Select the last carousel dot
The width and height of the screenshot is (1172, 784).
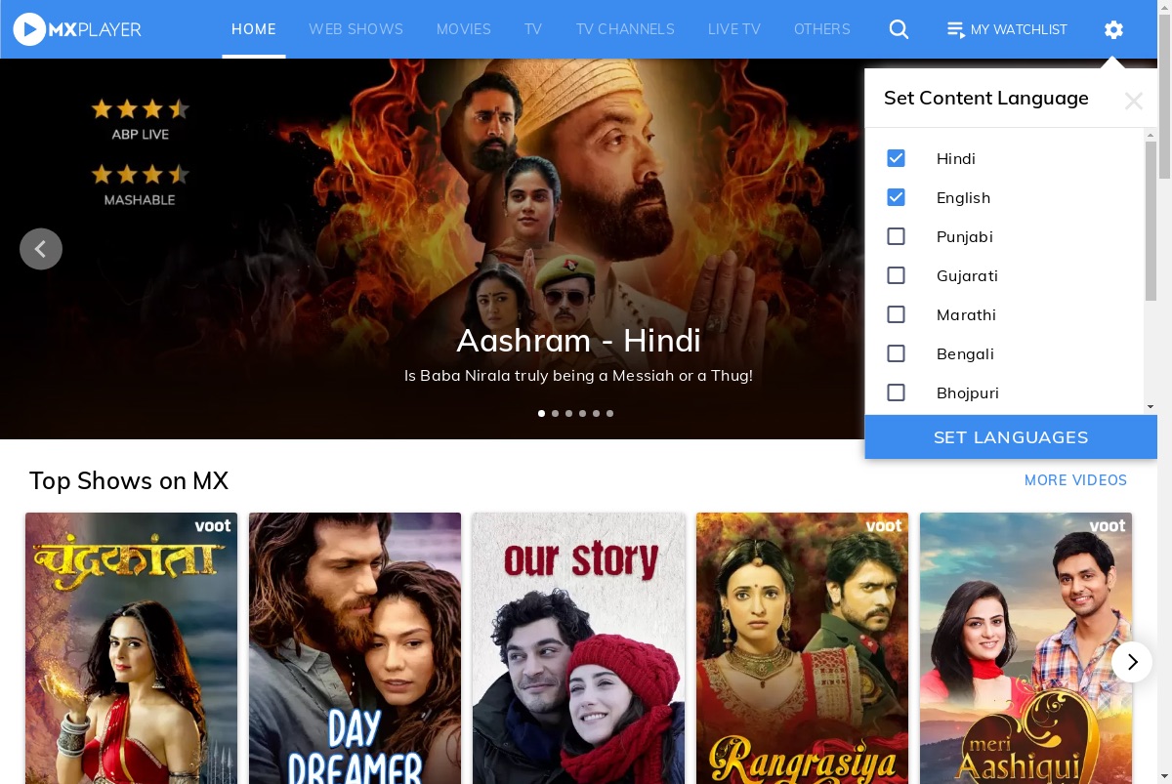pos(610,413)
